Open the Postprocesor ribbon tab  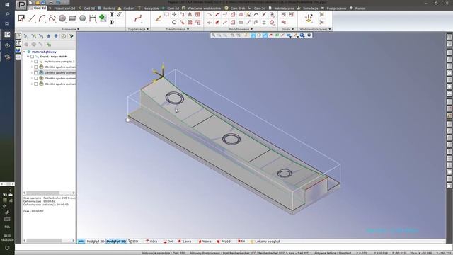337,8
